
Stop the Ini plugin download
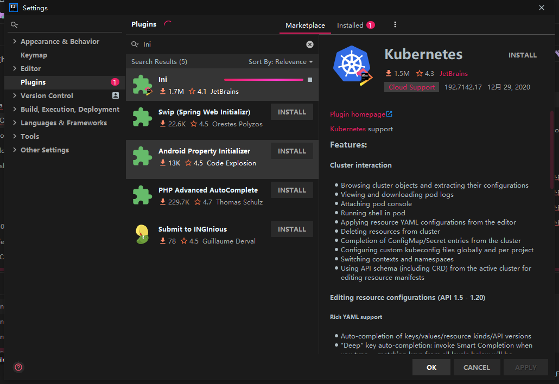coord(310,79)
